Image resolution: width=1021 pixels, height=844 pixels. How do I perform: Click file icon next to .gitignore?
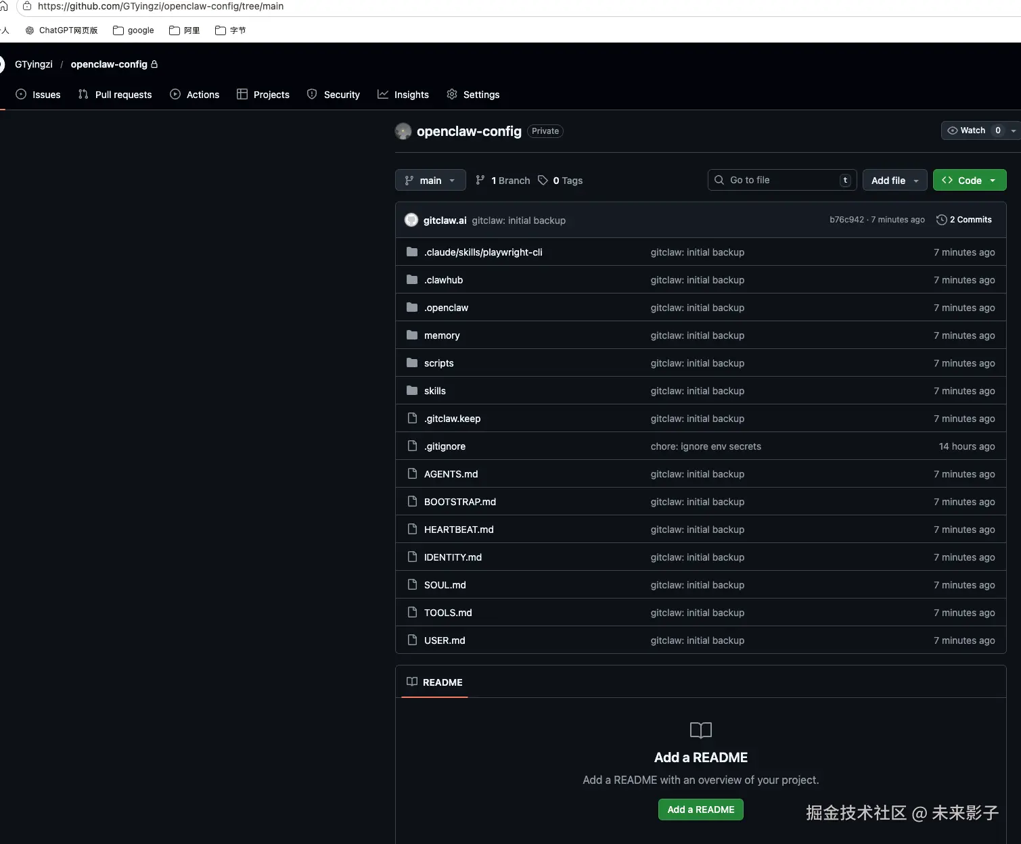point(412,446)
